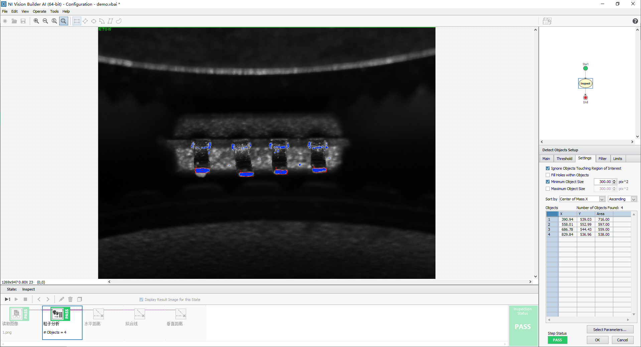Image resolution: width=641 pixels, height=347 pixels.
Task: Switch to the Limits tab
Action: [618, 159]
